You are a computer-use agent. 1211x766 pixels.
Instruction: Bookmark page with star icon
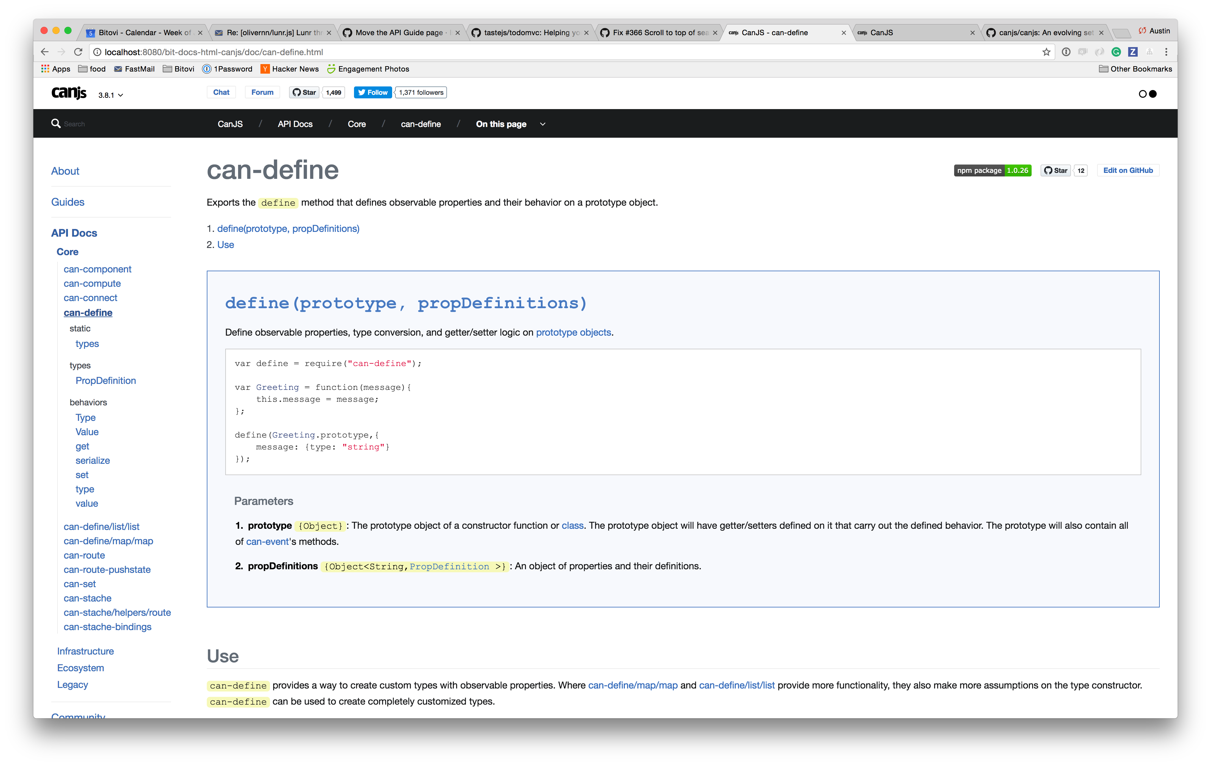point(1047,52)
